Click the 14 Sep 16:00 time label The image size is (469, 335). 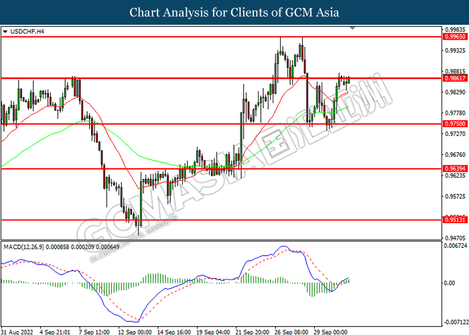(x=174, y=332)
